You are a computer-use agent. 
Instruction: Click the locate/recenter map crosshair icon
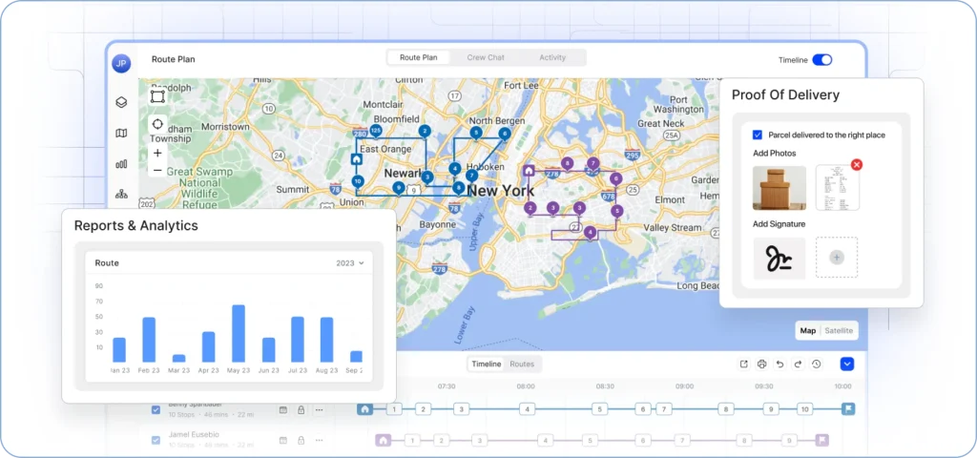[x=157, y=125]
